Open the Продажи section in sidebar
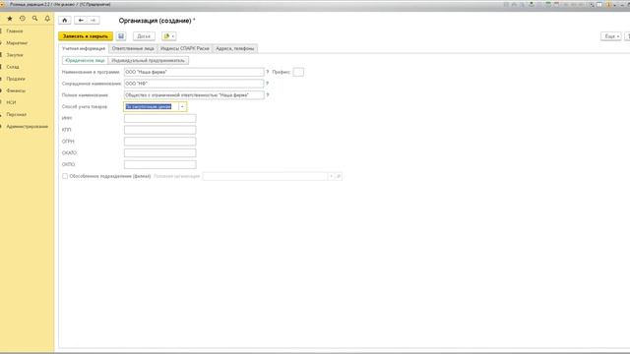 pyautogui.click(x=16, y=79)
